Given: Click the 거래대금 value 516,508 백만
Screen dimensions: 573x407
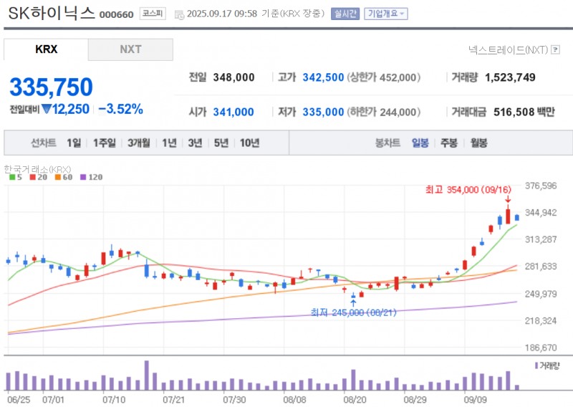Looking at the screenshot, I should (524, 112).
